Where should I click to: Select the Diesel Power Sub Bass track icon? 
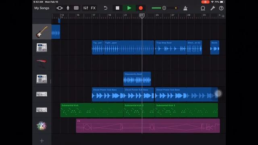tap(42, 94)
